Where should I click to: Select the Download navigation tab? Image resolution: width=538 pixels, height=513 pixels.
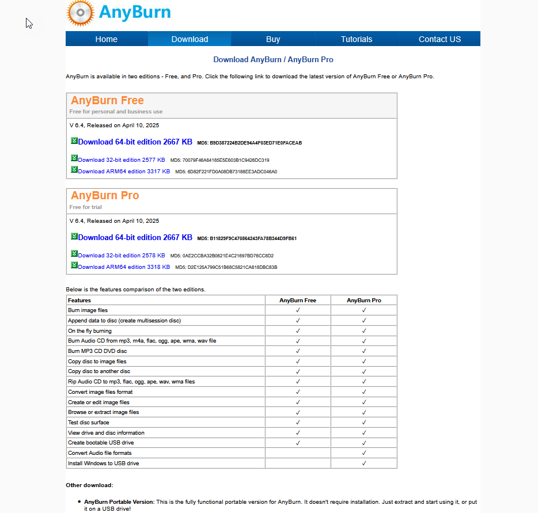pos(190,39)
